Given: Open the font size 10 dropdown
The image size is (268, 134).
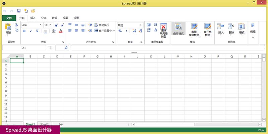Looking at the screenshot, I should point(50,25).
